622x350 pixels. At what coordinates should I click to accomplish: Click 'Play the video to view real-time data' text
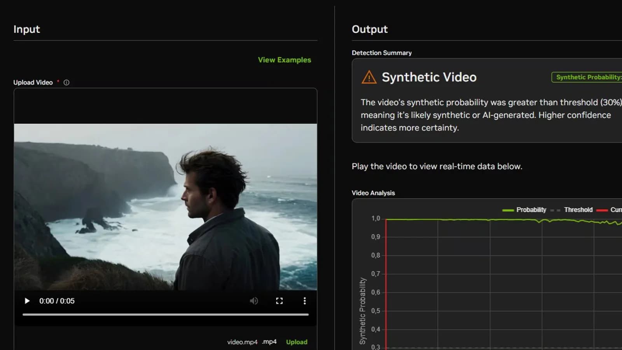tap(437, 166)
